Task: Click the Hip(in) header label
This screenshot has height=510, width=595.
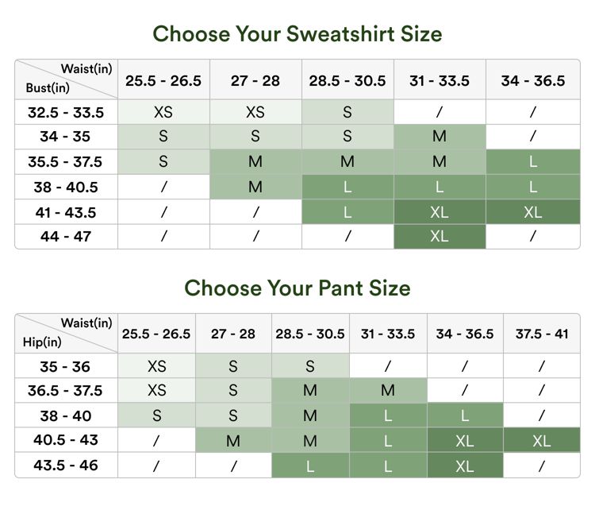Action: pyautogui.click(x=40, y=343)
